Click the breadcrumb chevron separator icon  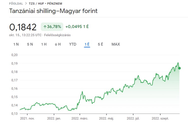pos(26,4)
